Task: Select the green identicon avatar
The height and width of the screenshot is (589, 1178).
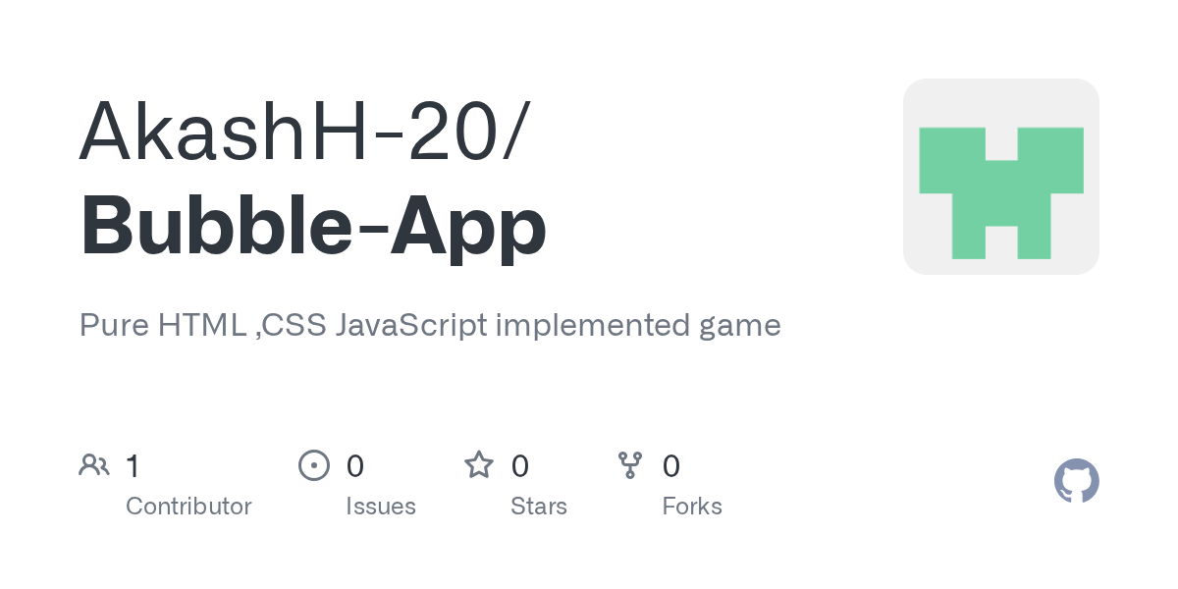Action: (1001, 177)
